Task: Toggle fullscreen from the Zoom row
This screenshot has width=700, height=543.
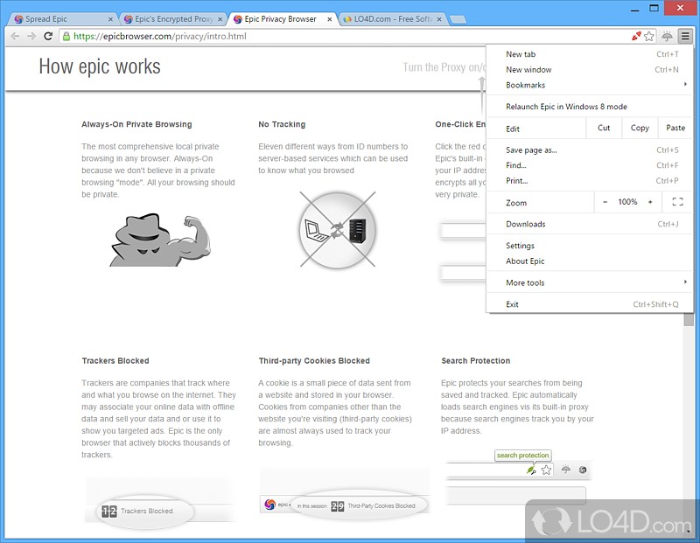Action: click(x=677, y=202)
